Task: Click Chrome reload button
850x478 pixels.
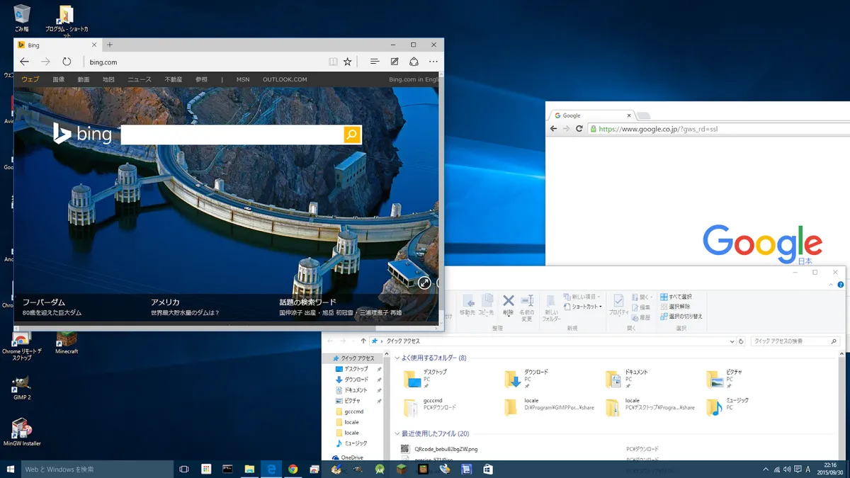Action: 579,129
